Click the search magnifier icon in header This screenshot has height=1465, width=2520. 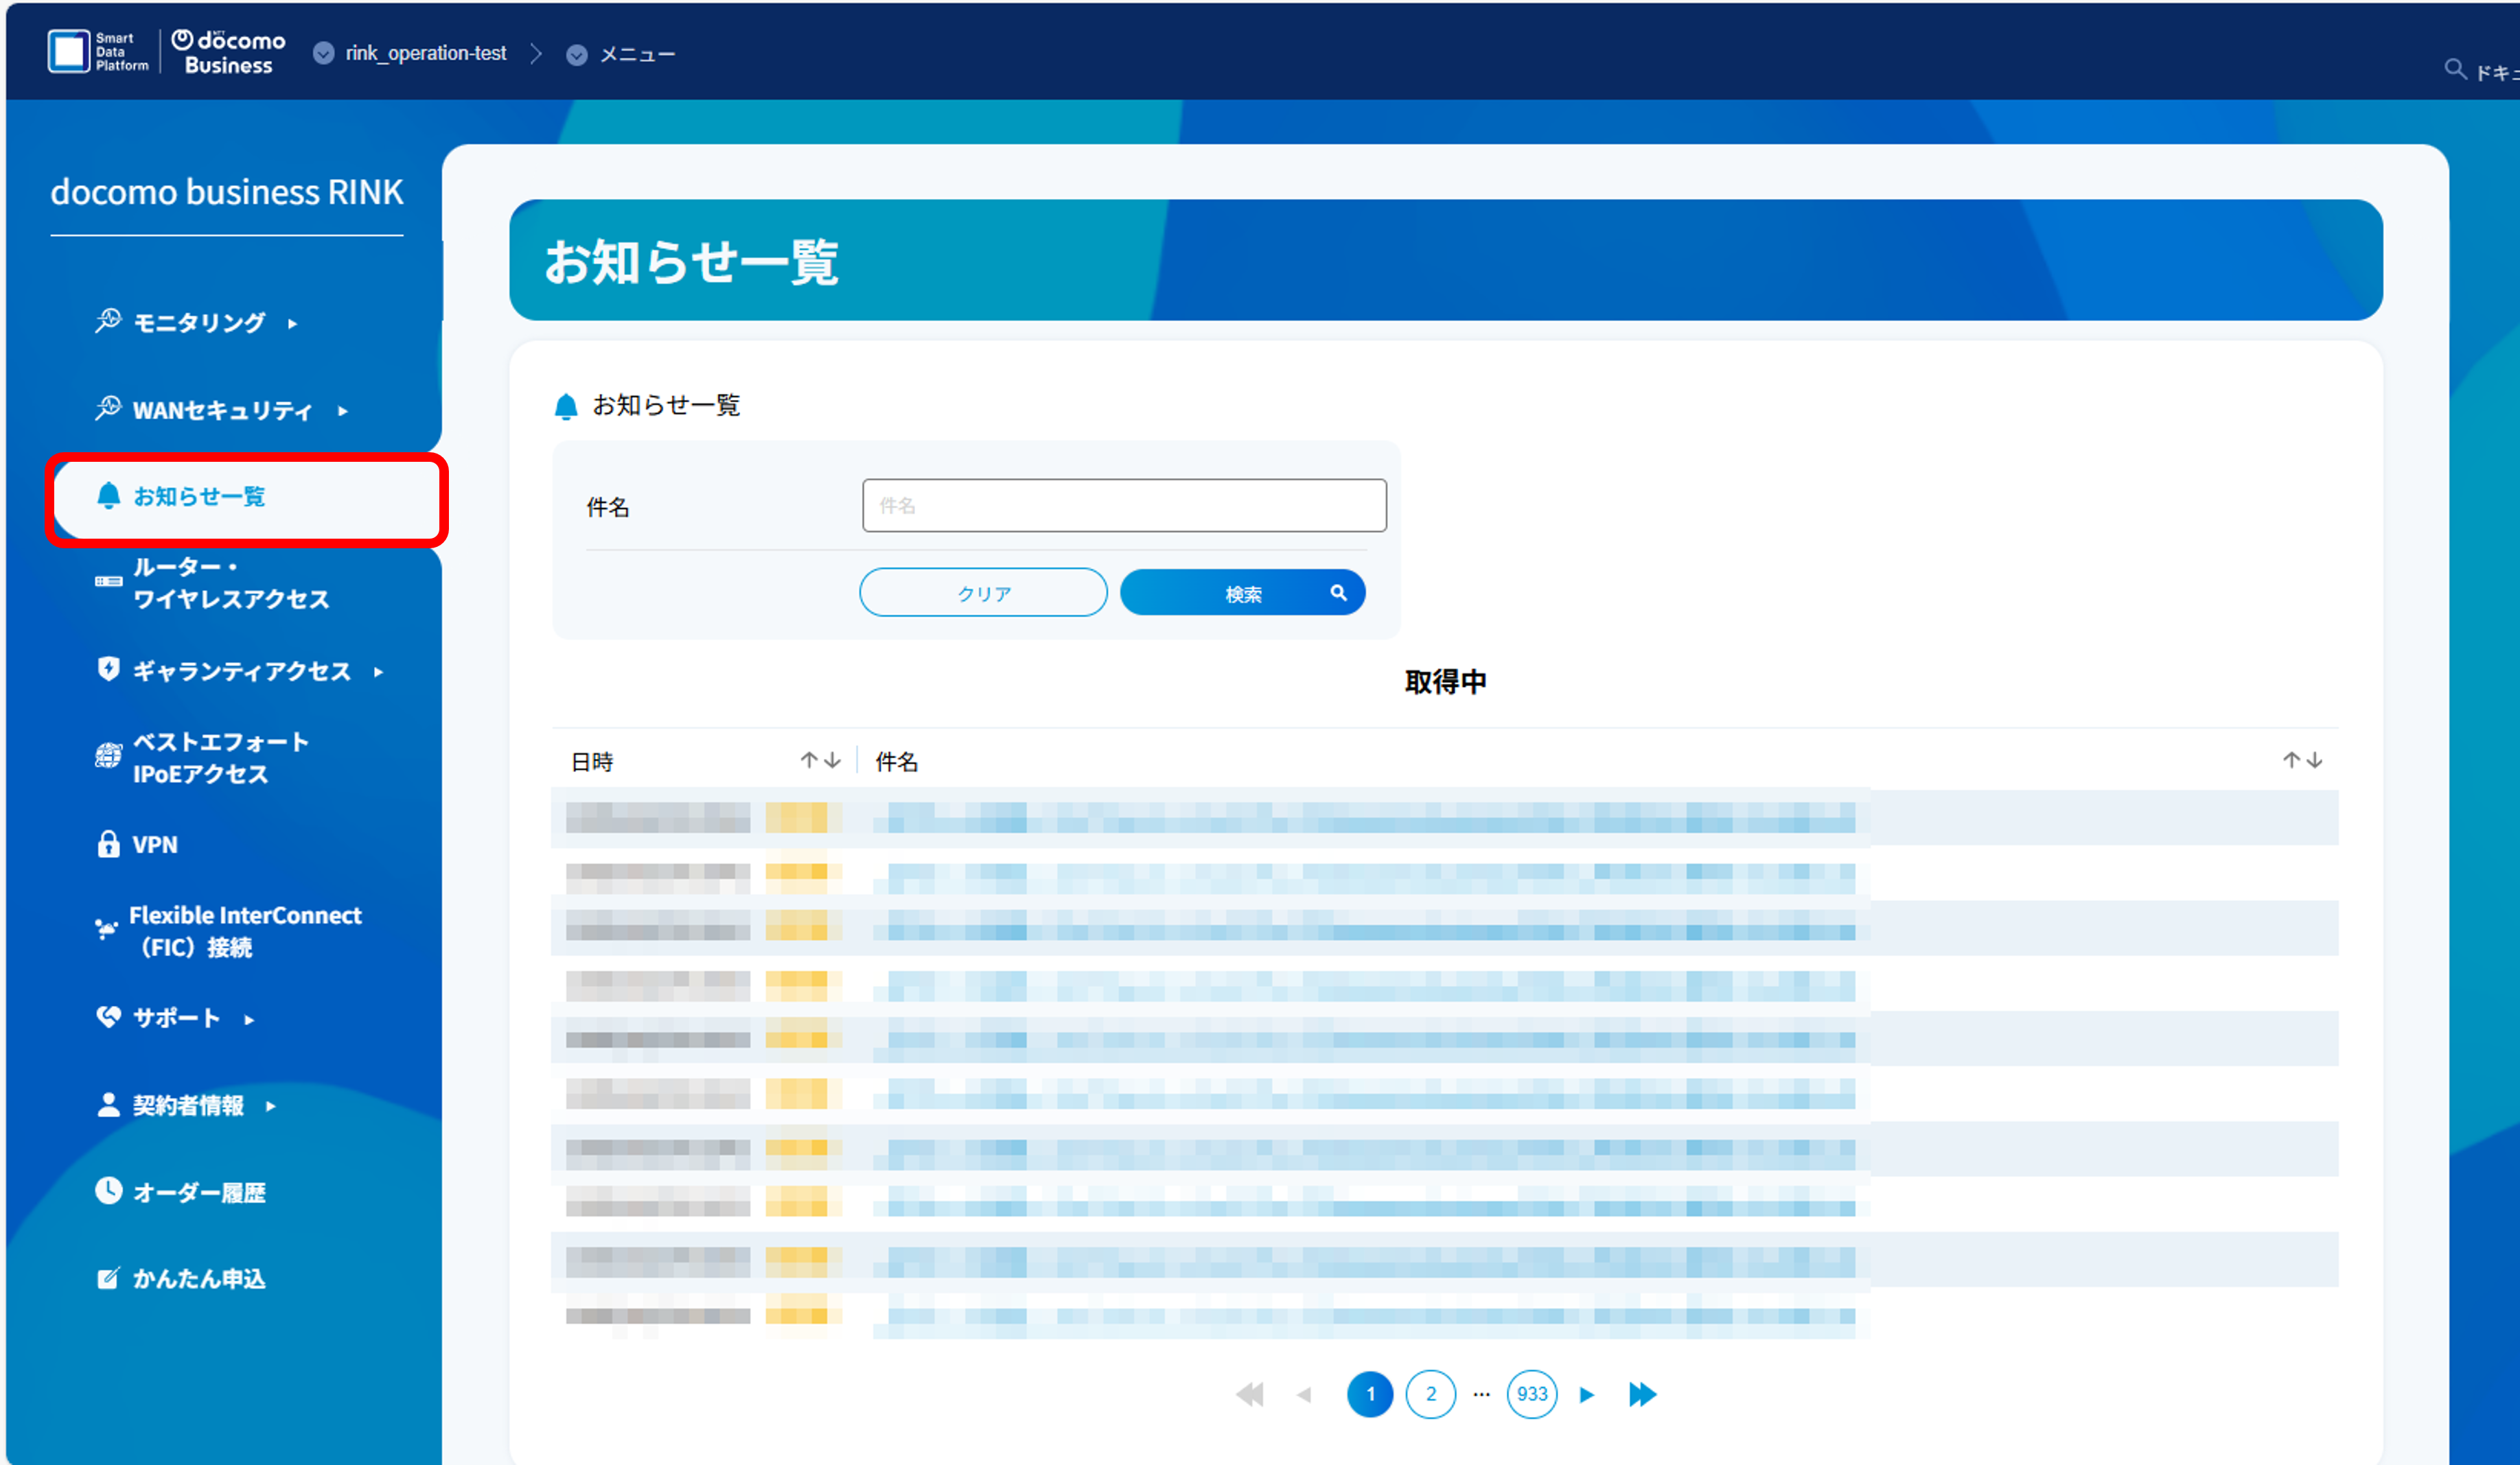(2454, 69)
